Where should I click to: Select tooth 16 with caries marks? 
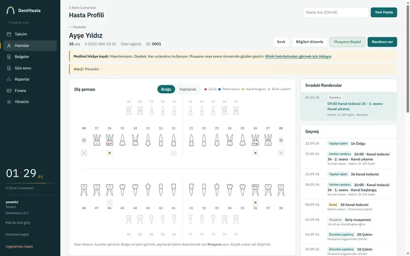click(110, 140)
